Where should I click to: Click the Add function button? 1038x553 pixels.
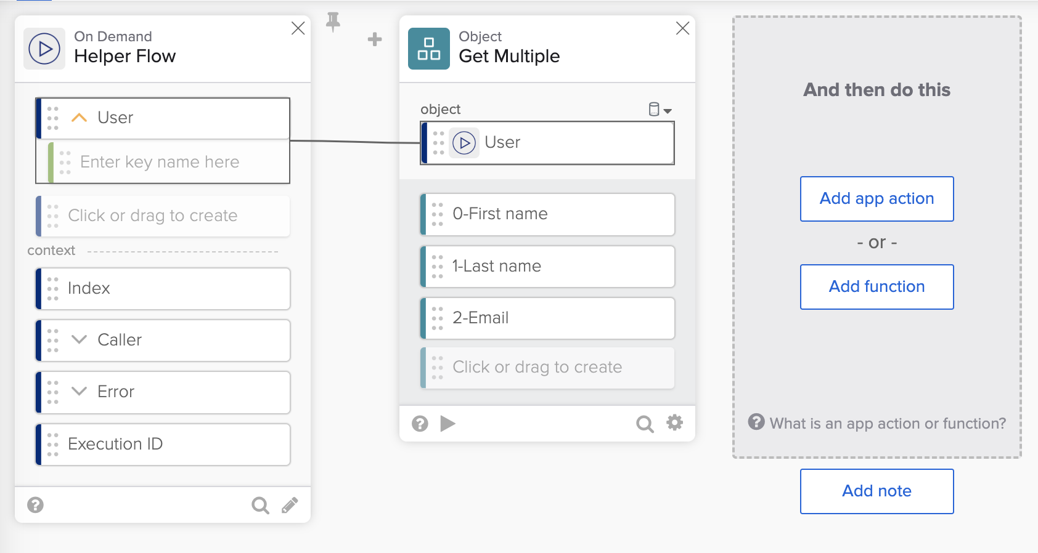click(x=877, y=287)
